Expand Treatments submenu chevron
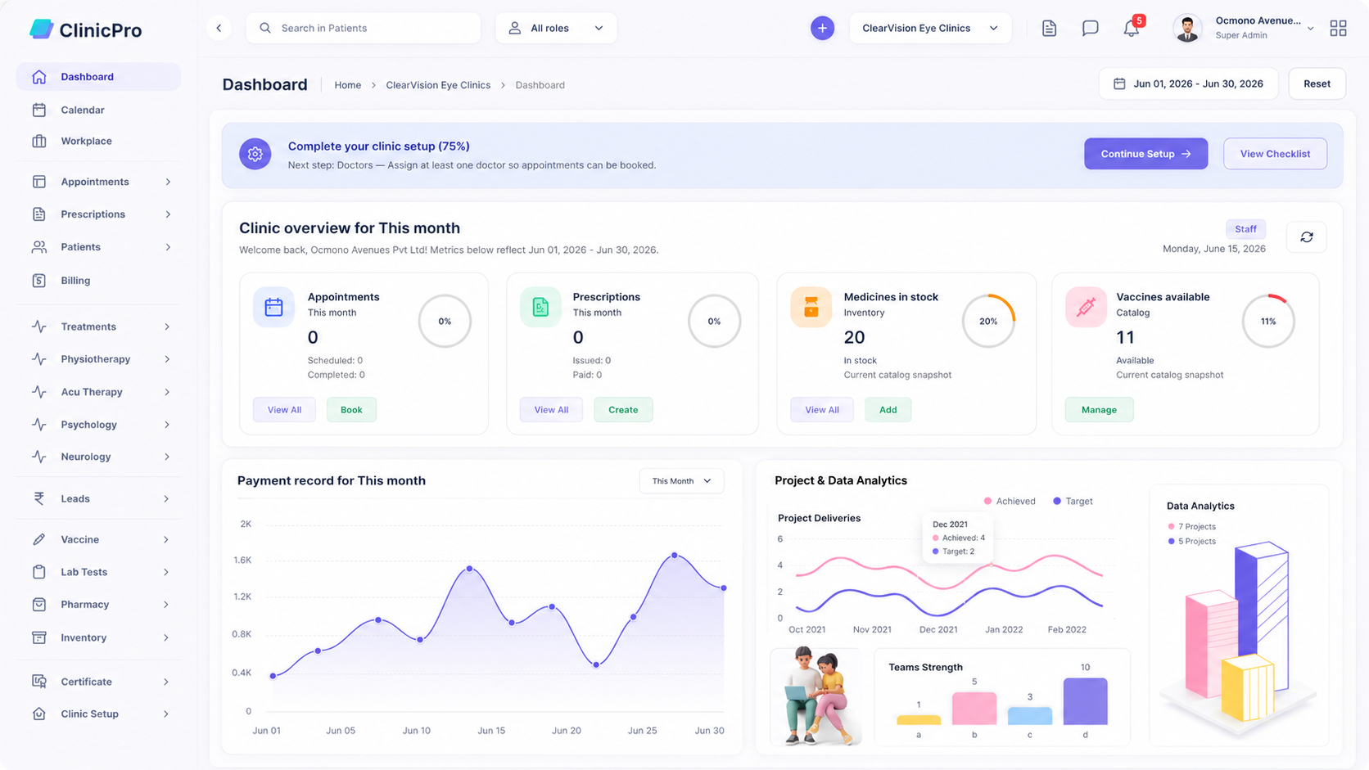Image resolution: width=1369 pixels, height=770 pixels. click(x=167, y=326)
